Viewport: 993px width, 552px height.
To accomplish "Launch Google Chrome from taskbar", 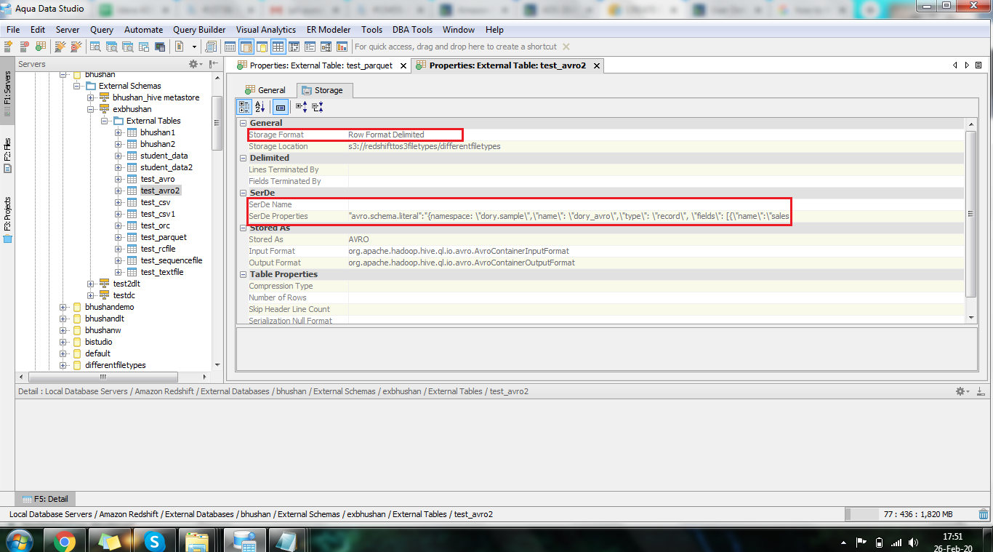I will [65, 541].
